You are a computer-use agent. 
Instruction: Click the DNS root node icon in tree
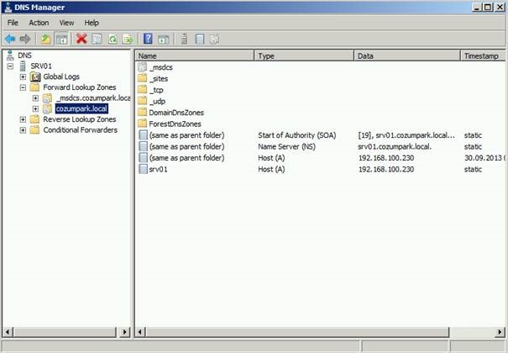(x=10, y=55)
